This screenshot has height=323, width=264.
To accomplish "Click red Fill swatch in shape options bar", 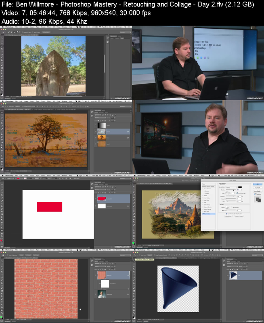I will (18, 178).
